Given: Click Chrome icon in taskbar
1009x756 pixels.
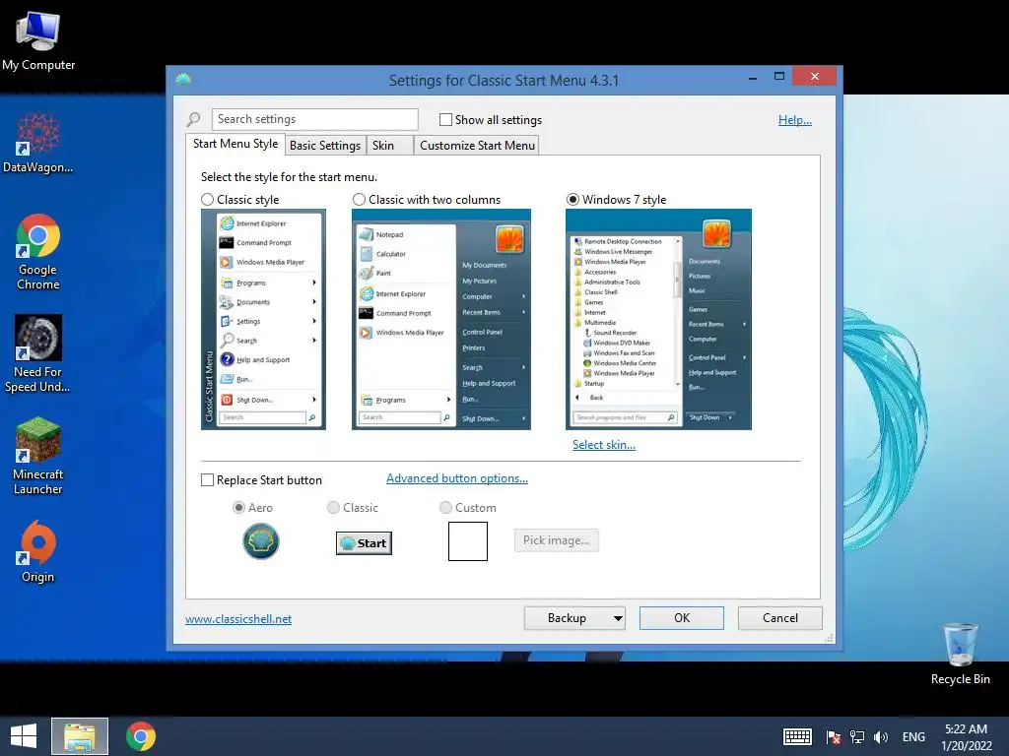Looking at the screenshot, I should (x=141, y=736).
